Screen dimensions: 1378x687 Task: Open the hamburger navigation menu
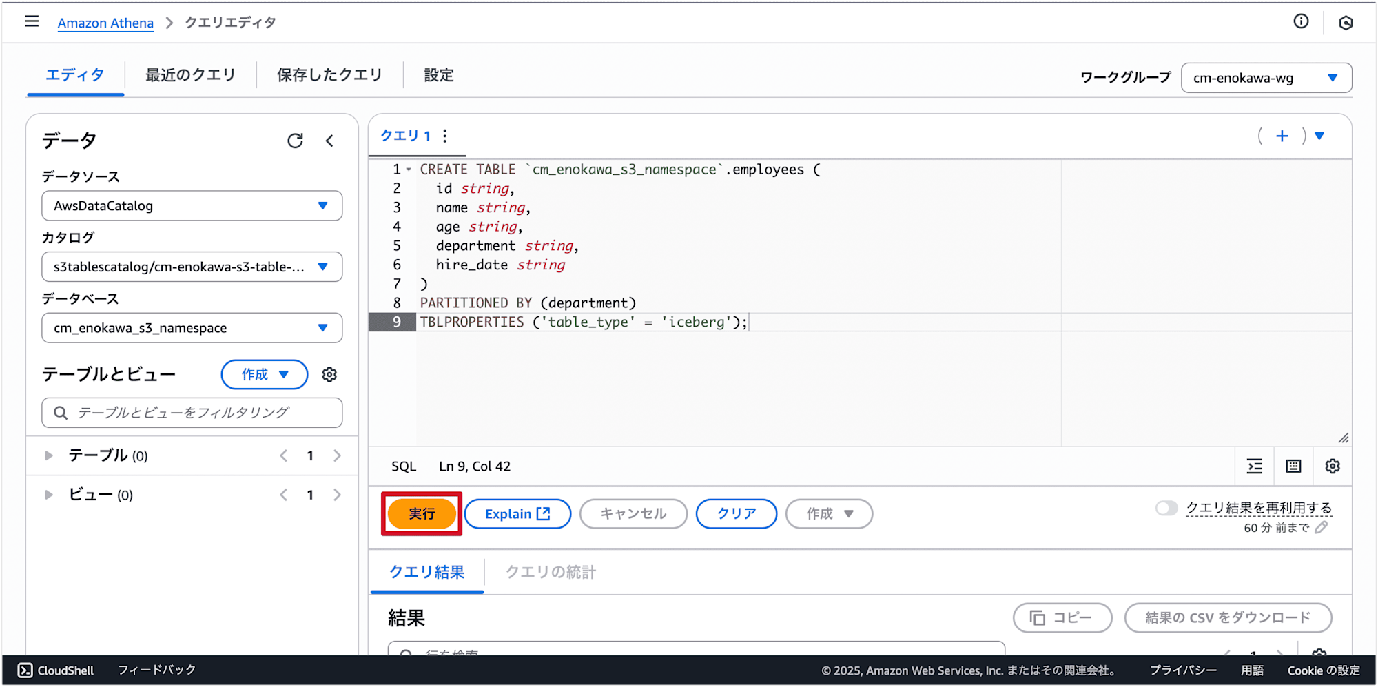[x=32, y=21]
